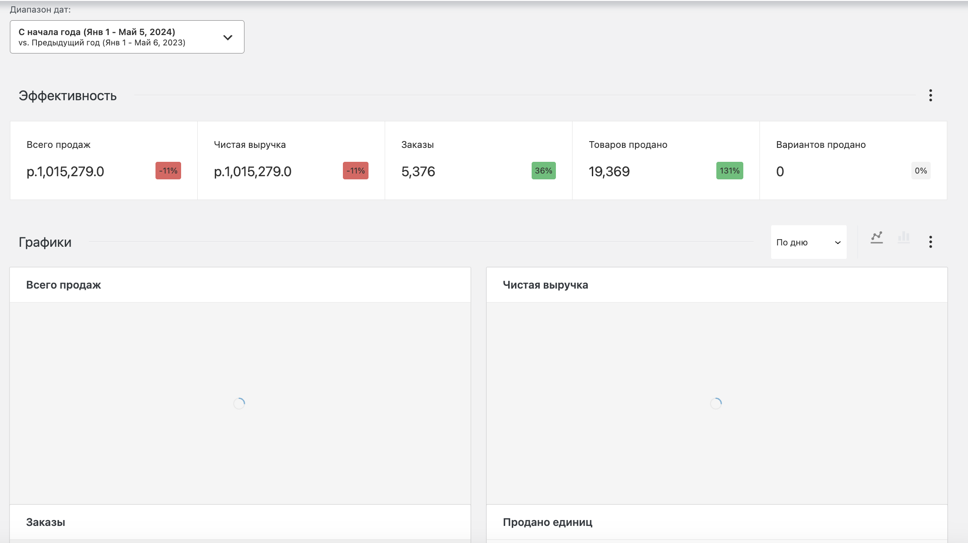Open Эффективность section options menu (three dots)
Viewport: 968px width, 543px height.
pos(930,95)
